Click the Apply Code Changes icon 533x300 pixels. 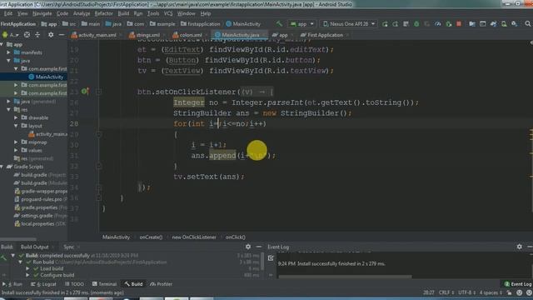(x=406, y=24)
